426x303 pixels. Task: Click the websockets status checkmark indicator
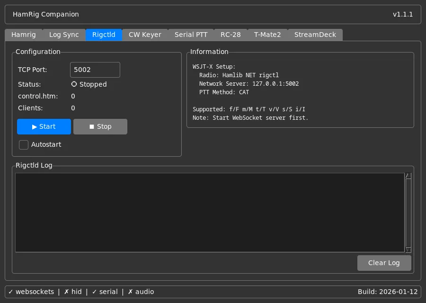[10, 292]
